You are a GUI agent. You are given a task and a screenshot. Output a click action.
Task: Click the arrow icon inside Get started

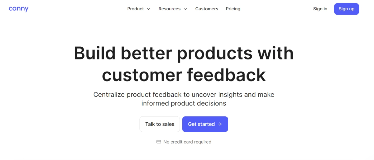(220, 124)
